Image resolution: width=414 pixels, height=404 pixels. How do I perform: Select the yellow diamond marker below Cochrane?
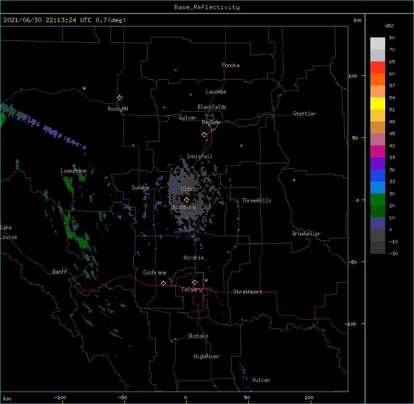coord(163,283)
